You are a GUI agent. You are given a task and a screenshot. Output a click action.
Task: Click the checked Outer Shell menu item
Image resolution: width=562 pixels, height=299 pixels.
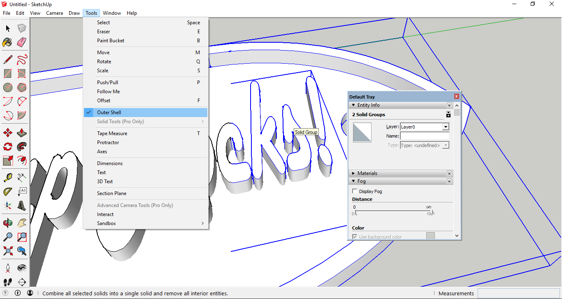[x=146, y=113]
